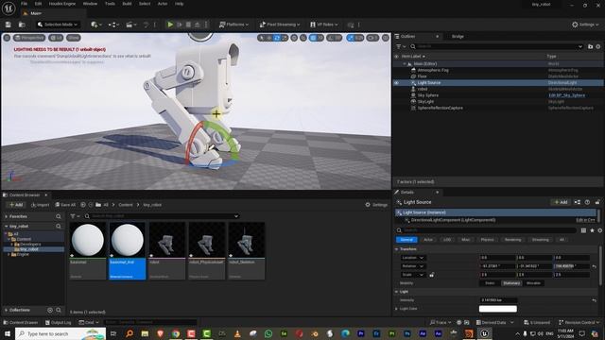Open the viewport hamburger options menu
The image size is (605, 340).
point(7,38)
